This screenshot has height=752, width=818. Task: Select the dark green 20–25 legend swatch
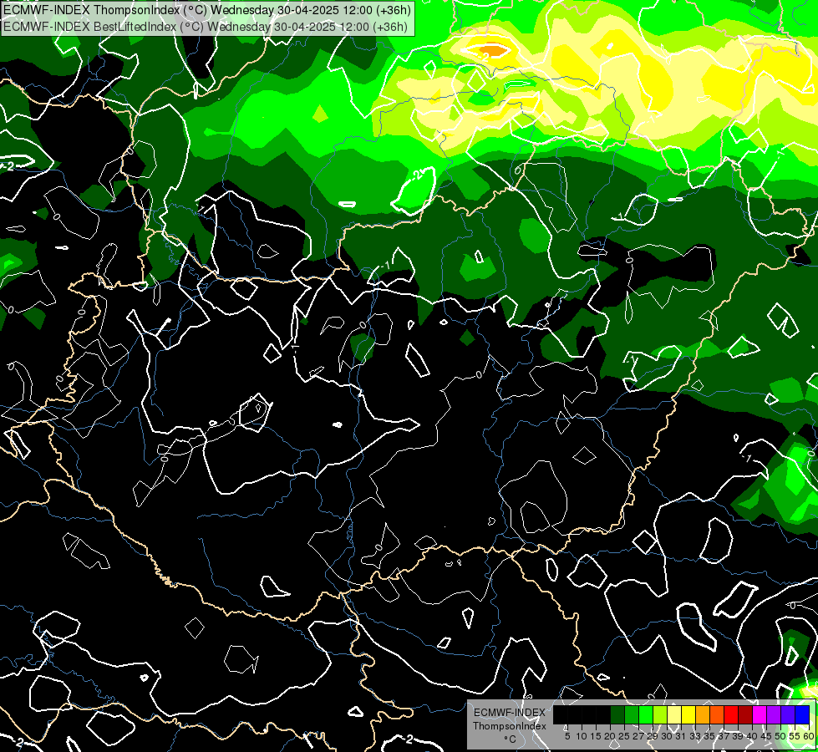tap(617, 714)
